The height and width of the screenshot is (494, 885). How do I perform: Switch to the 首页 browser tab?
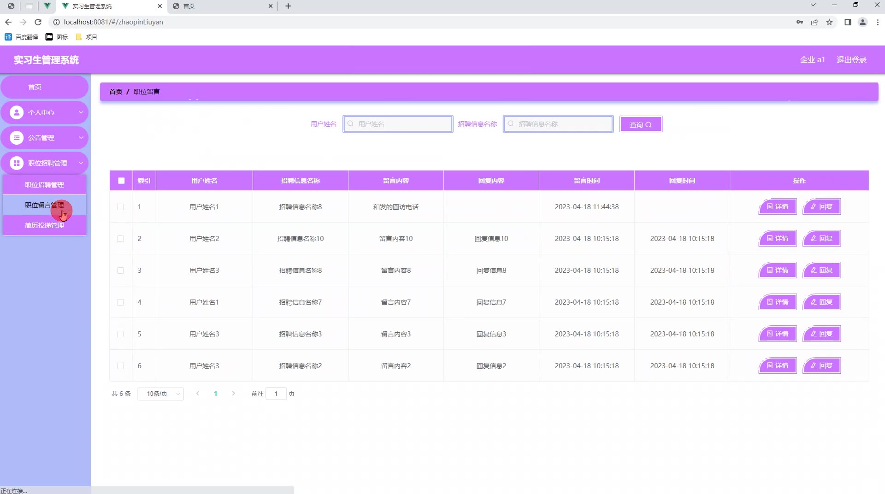(221, 6)
